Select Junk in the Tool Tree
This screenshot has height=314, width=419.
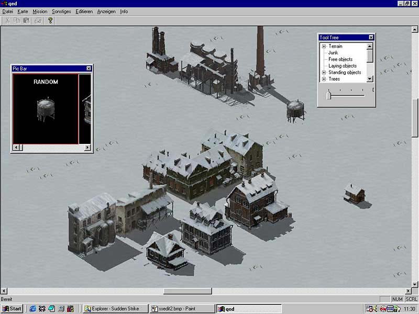coord(333,53)
